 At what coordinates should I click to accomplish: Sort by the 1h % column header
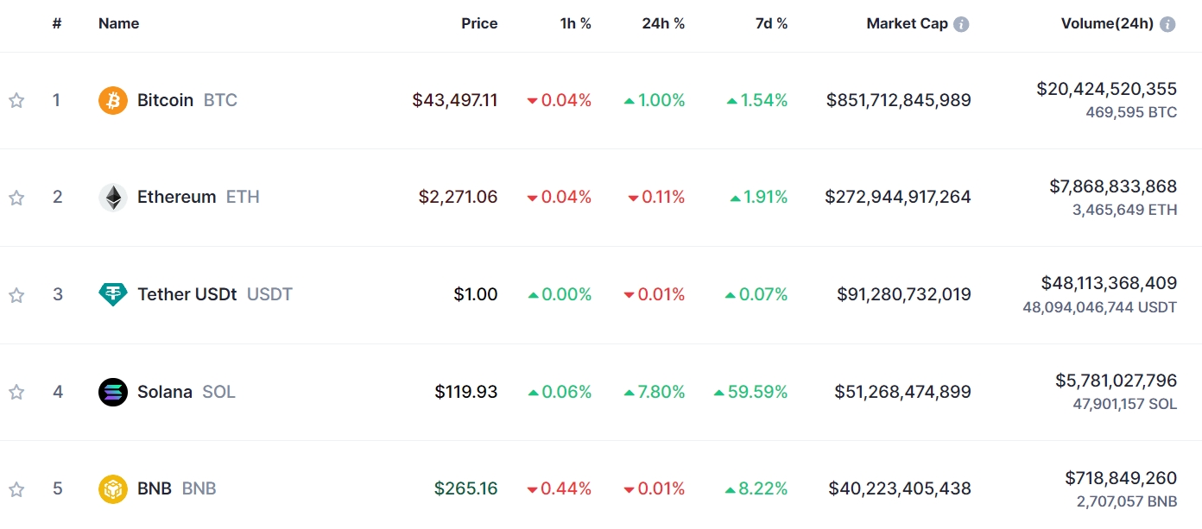tap(575, 24)
